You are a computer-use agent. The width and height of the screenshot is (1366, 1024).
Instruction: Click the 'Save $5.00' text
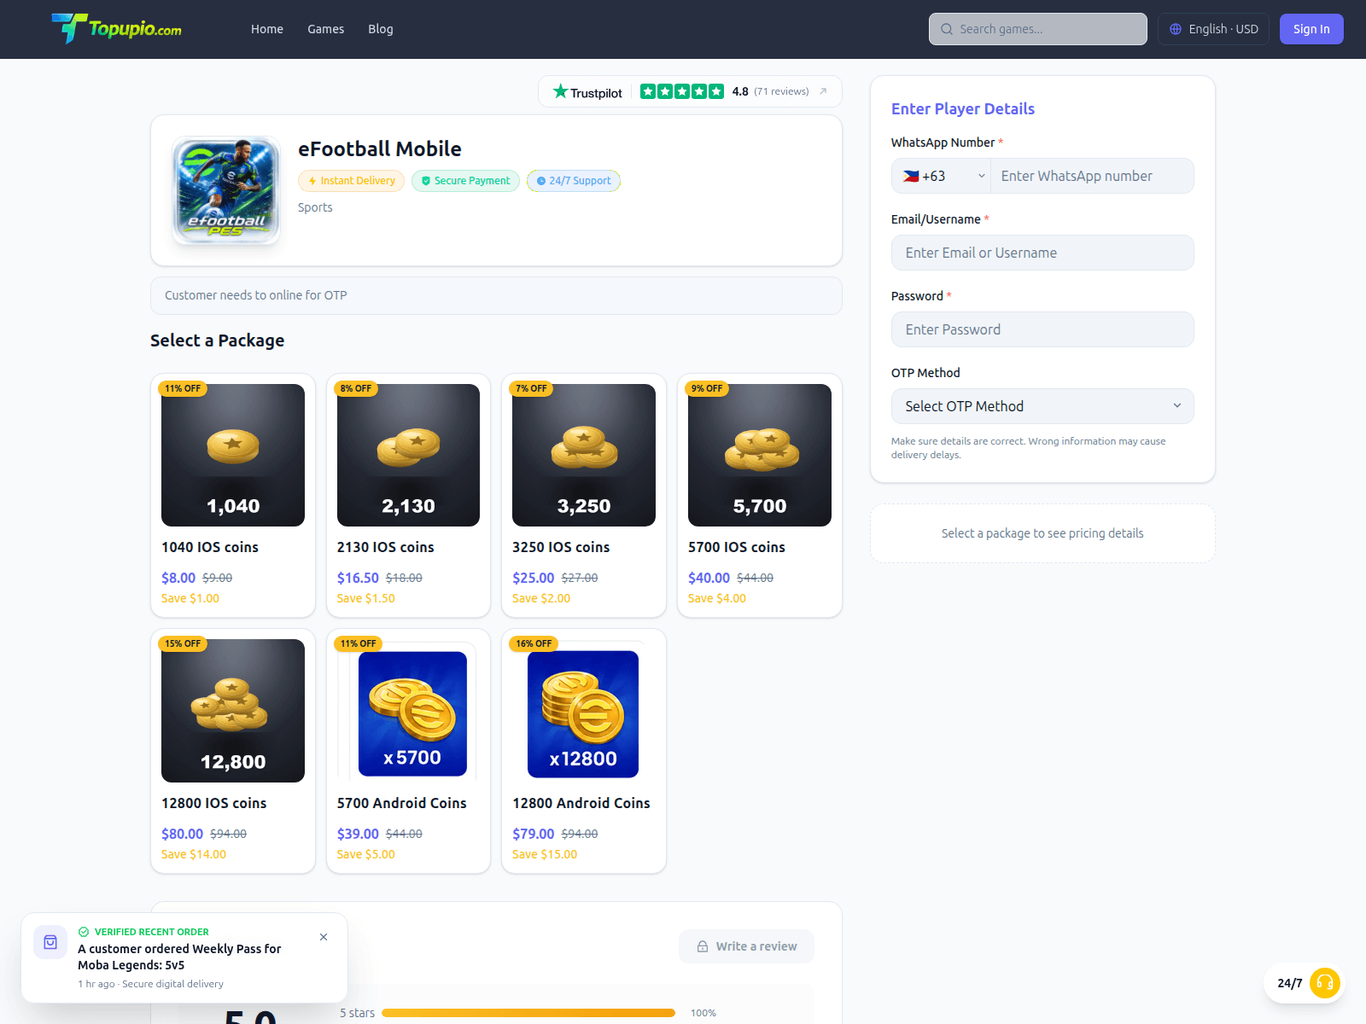pos(366,854)
